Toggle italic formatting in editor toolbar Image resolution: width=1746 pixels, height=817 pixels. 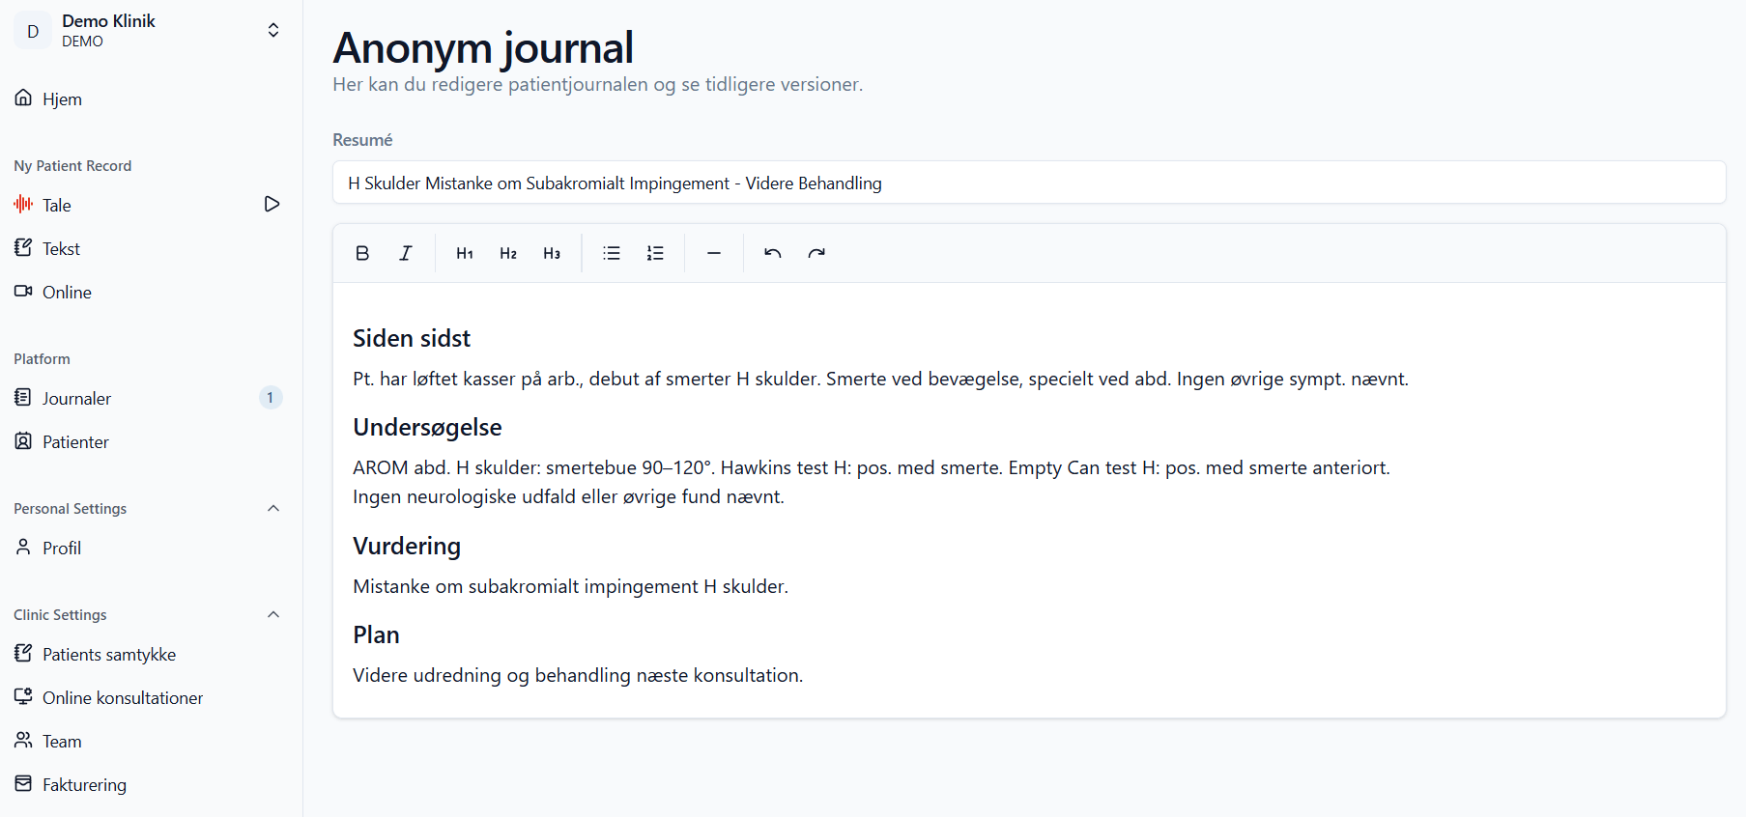click(406, 253)
